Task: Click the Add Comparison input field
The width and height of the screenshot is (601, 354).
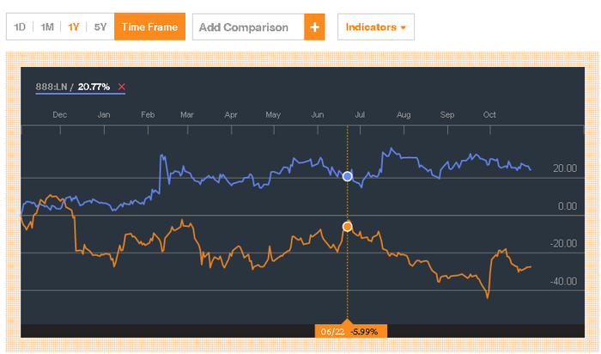Action: [x=248, y=27]
